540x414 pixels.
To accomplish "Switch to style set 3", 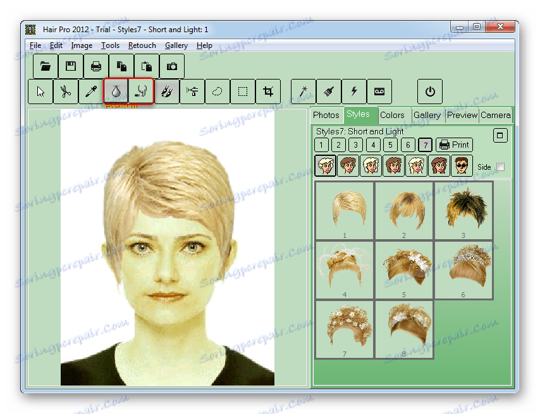I will [355, 145].
